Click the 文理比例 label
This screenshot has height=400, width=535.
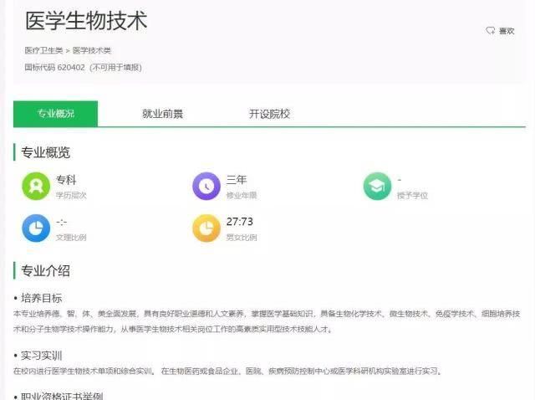point(71,238)
